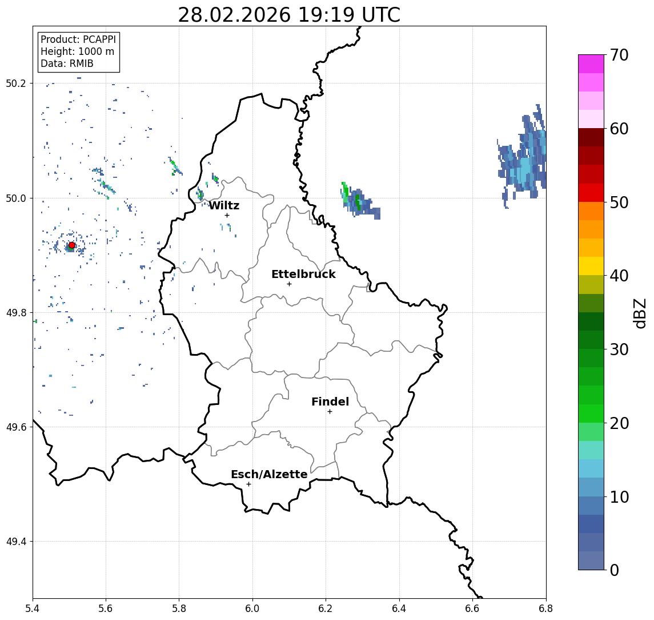Screen dimensions: 654x620
Task: Click the longitude tick label 6.6
Action: coord(472,609)
